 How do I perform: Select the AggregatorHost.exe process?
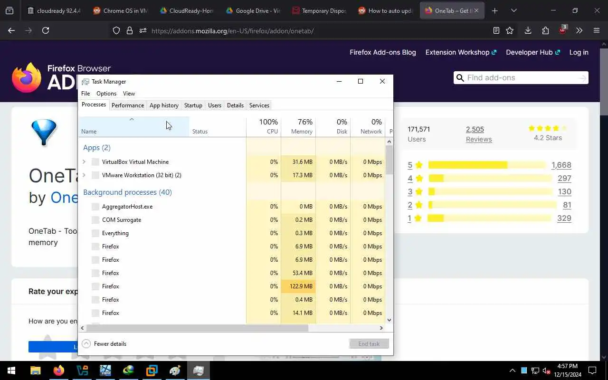[232, 207]
